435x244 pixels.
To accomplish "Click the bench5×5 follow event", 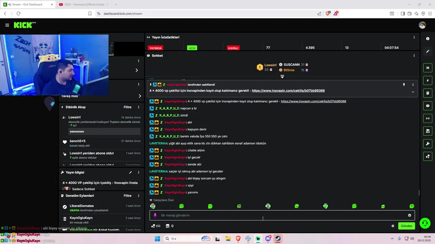I will pos(101,143).
